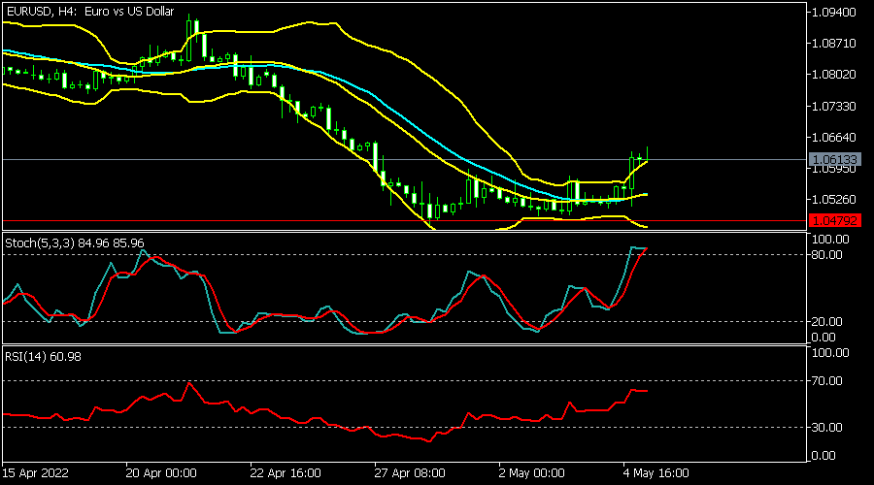
Task: Click the Stoch(5,3,3) indicator label
Action: [75, 243]
